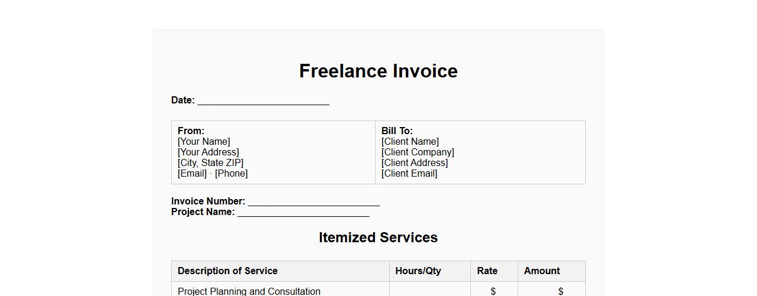Click the Date label
Image resolution: width=757 pixels, height=296 pixels.
183,100
